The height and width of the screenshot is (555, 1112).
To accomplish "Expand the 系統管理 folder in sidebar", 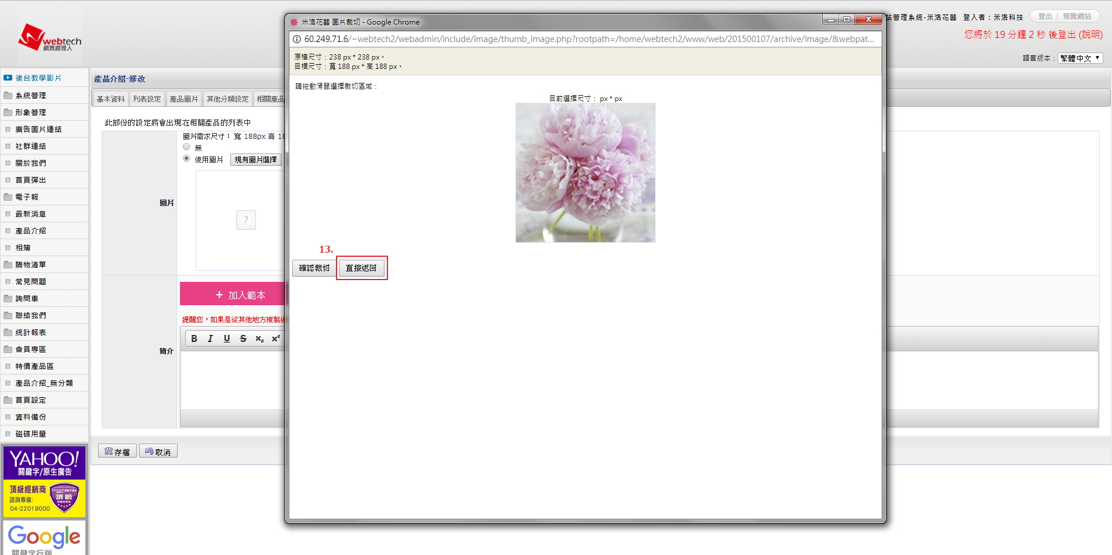I will coord(30,95).
